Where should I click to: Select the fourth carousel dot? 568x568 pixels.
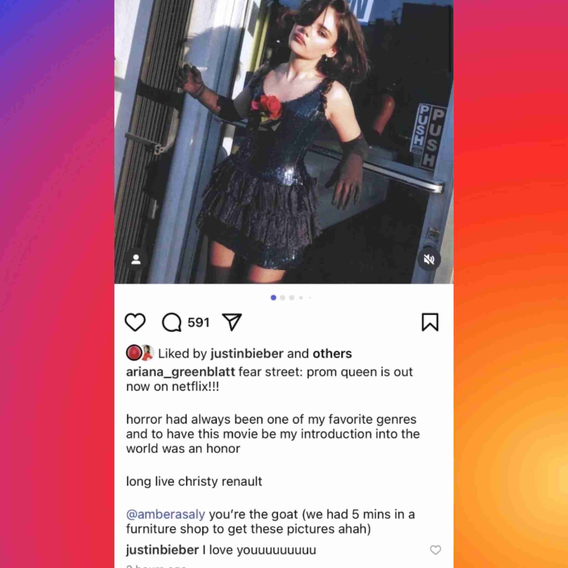click(x=301, y=298)
